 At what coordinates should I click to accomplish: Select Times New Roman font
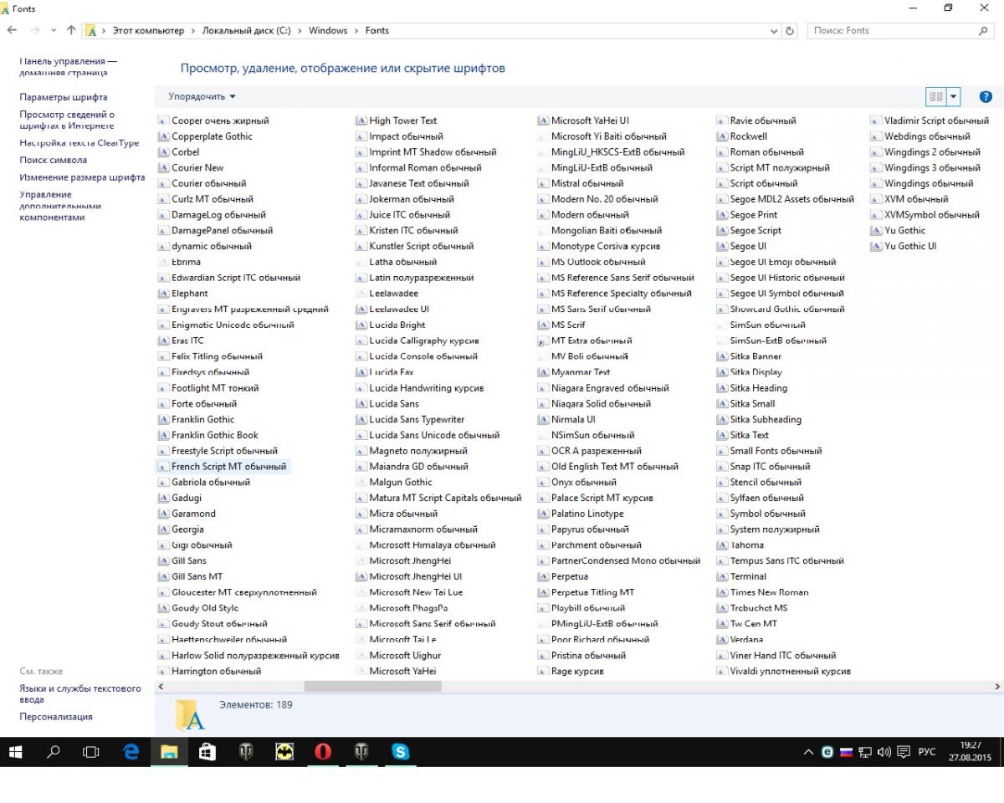[x=763, y=592]
